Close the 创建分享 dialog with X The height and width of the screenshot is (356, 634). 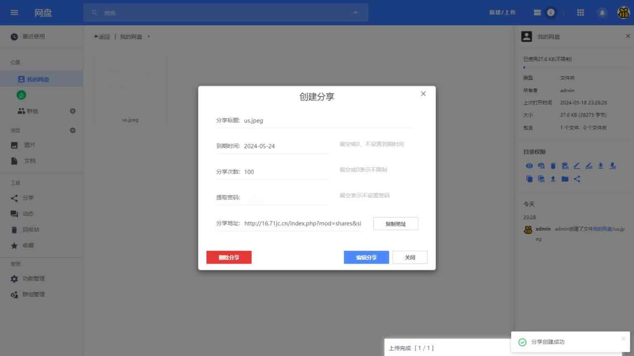pyautogui.click(x=423, y=94)
